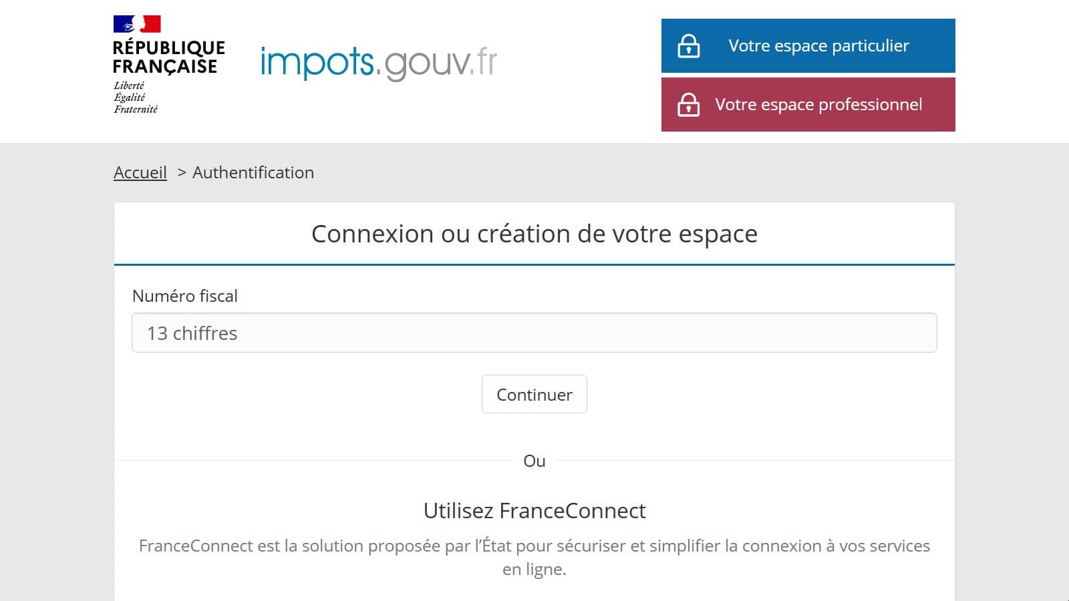The width and height of the screenshot is (1069, 601).
Task: Click the horizontal rule left of Ou
Action: click(x=314, y=461)
